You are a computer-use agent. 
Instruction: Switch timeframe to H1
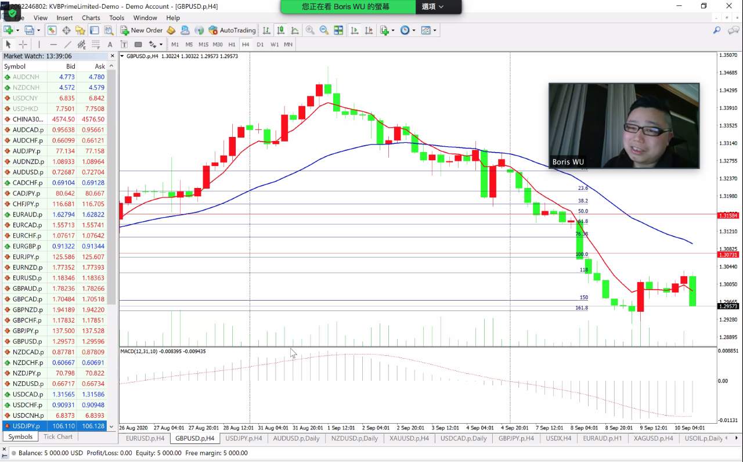click(x=232, y=44)
